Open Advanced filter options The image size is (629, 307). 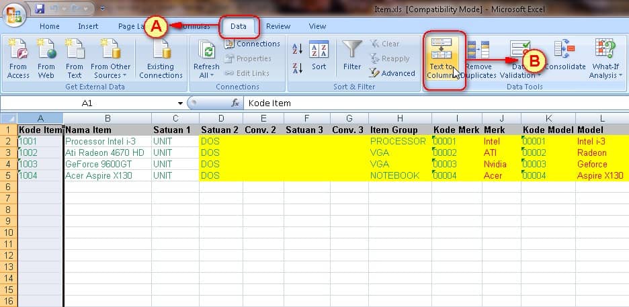click(392, 73)
